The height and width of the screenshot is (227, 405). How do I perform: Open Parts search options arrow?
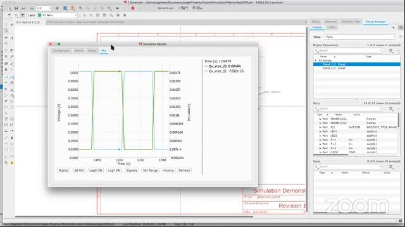click(380, 109)
